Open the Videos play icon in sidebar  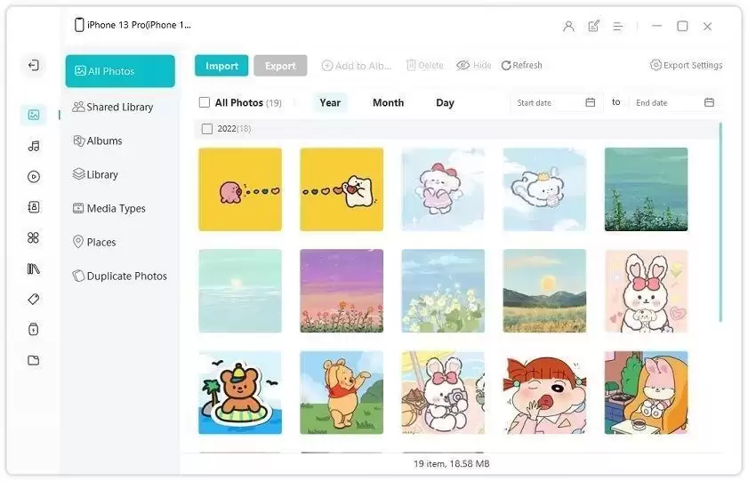point(34,177)
